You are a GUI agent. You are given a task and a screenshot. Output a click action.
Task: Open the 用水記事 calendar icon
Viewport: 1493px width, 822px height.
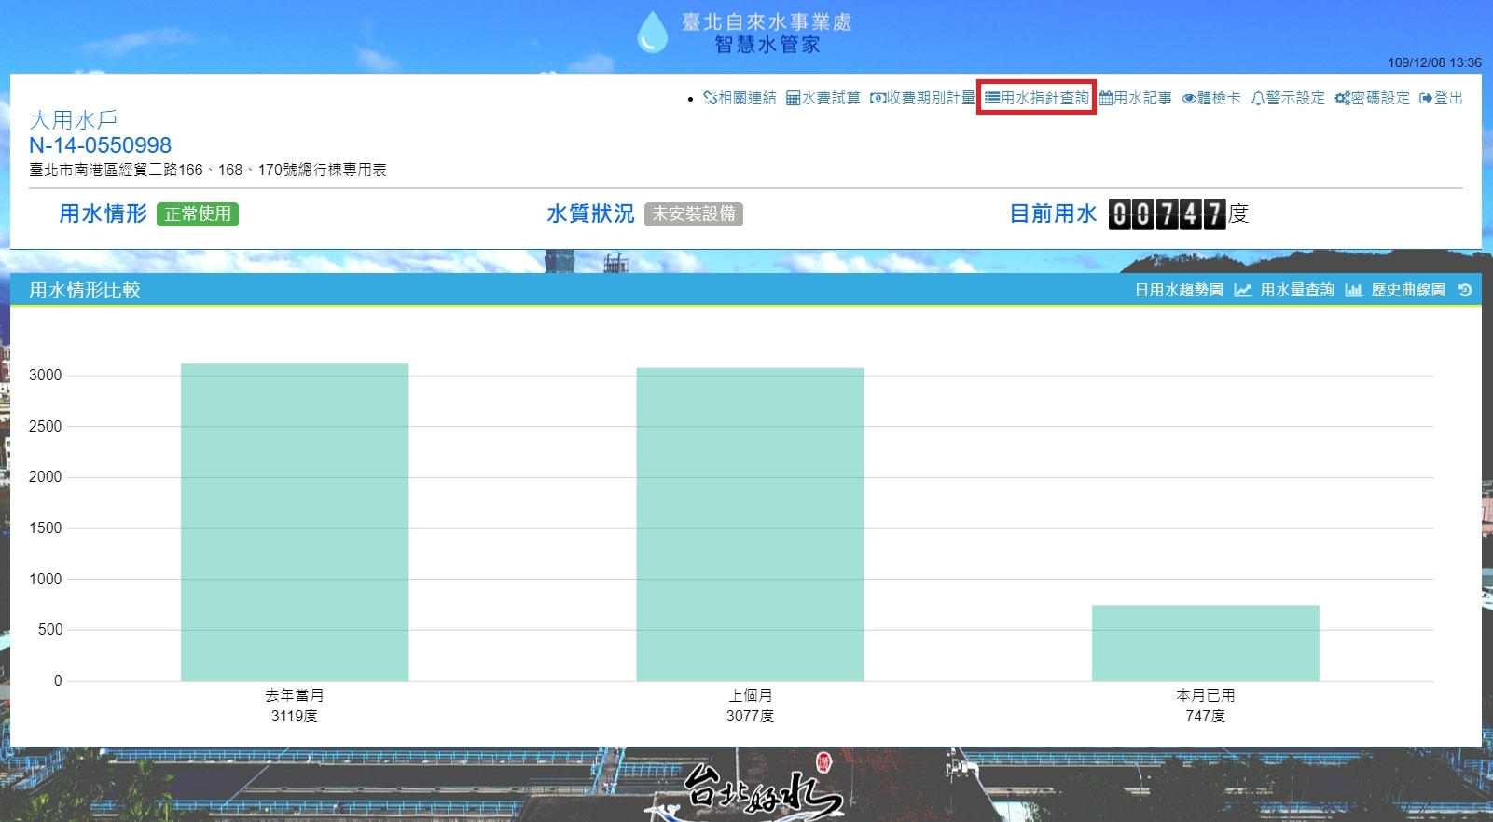[1105, 98]
